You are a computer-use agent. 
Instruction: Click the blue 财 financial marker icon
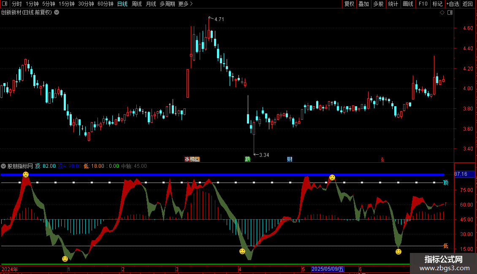coord(290,159)
